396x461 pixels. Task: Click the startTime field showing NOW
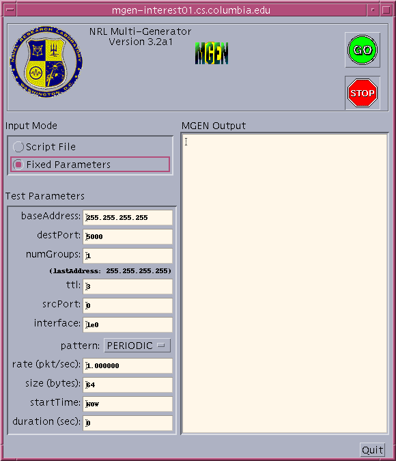coord(128,404)
